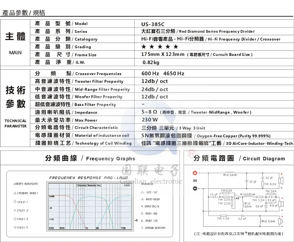Click the circle FILE 3 legend marker
294x242 pixels.
15,219
